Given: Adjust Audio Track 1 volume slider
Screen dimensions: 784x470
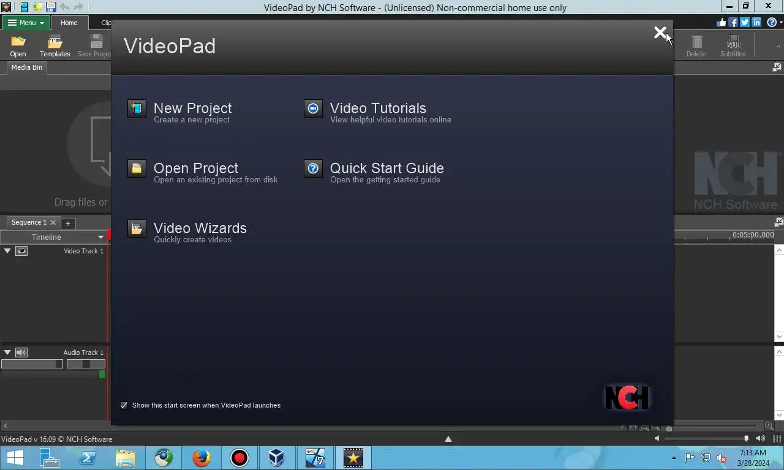Looking at the screenshot, I should (32, 364).
